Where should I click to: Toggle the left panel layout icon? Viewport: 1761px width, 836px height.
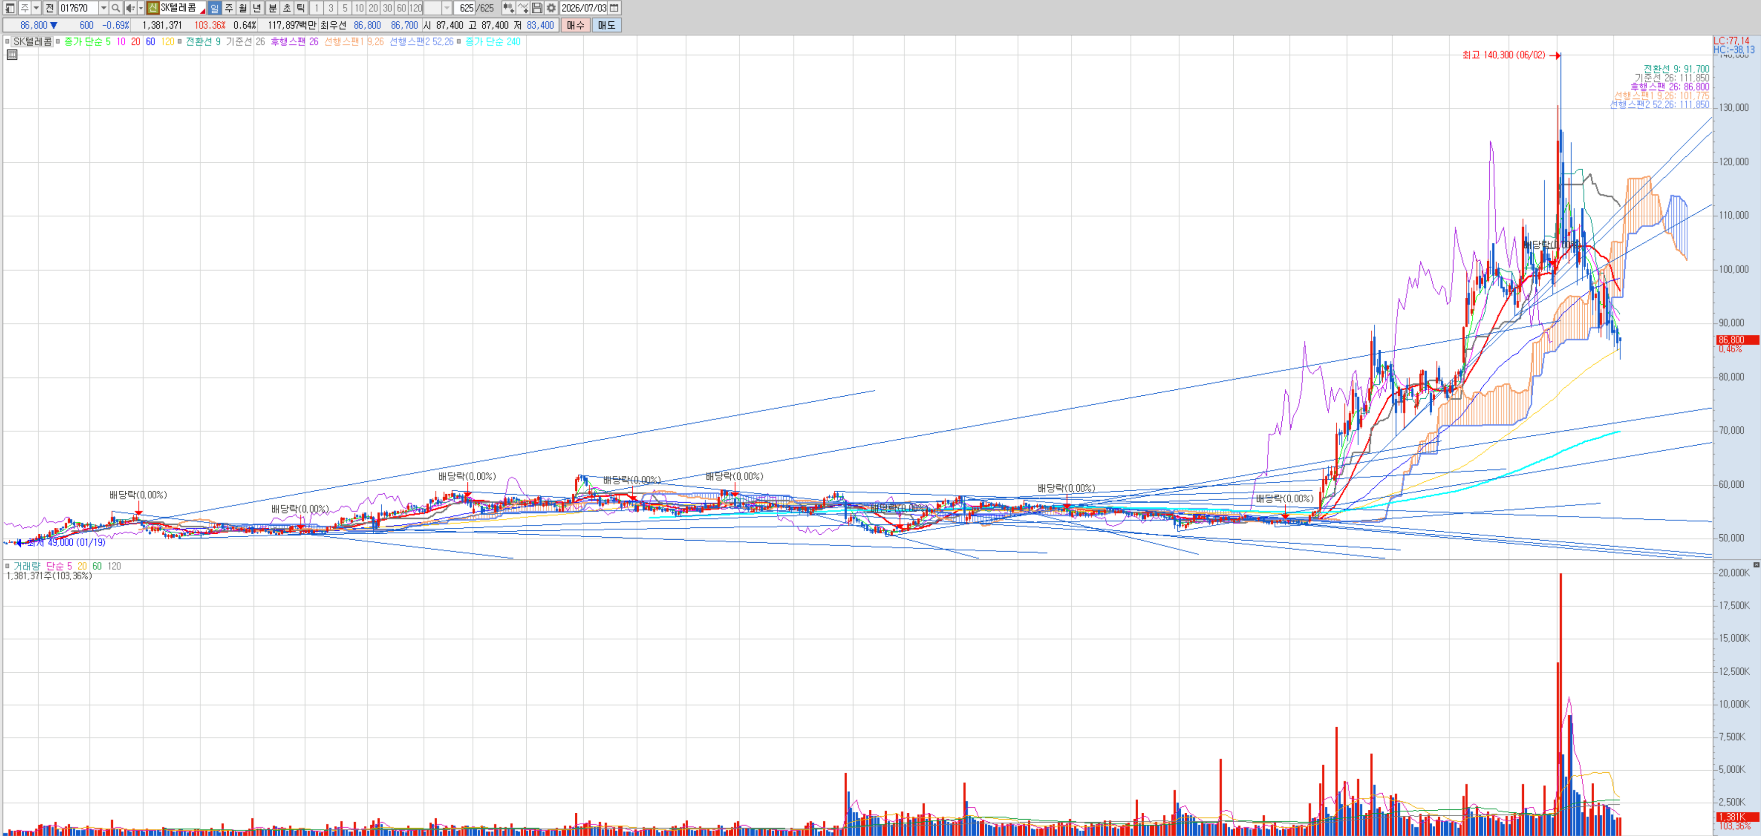(x=10, y=8)
